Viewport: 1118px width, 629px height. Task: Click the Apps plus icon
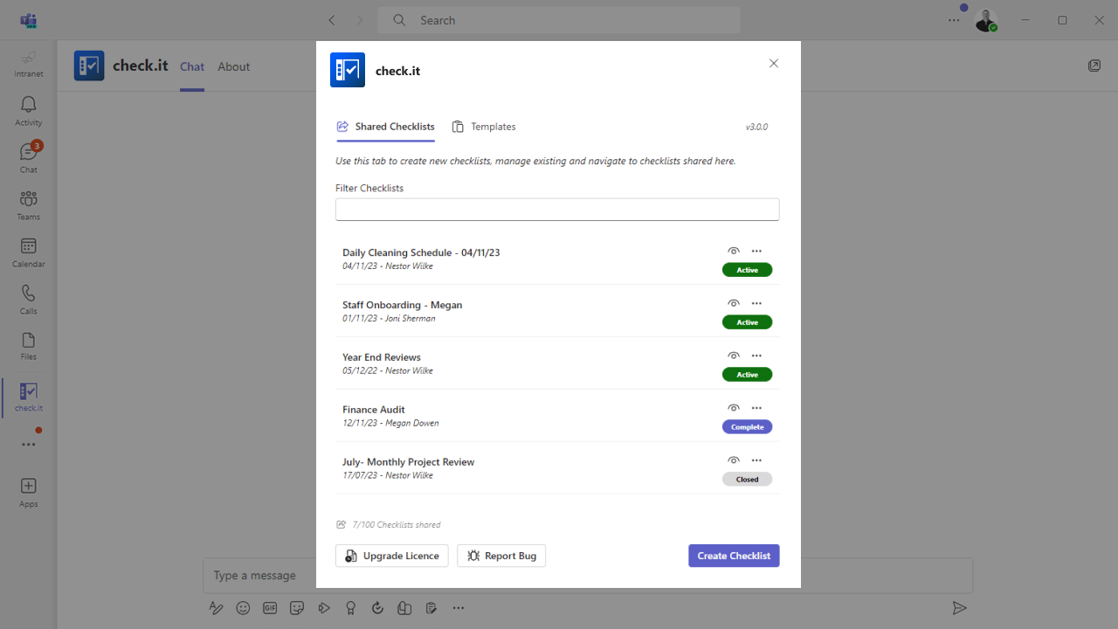(x=29, y=487)
